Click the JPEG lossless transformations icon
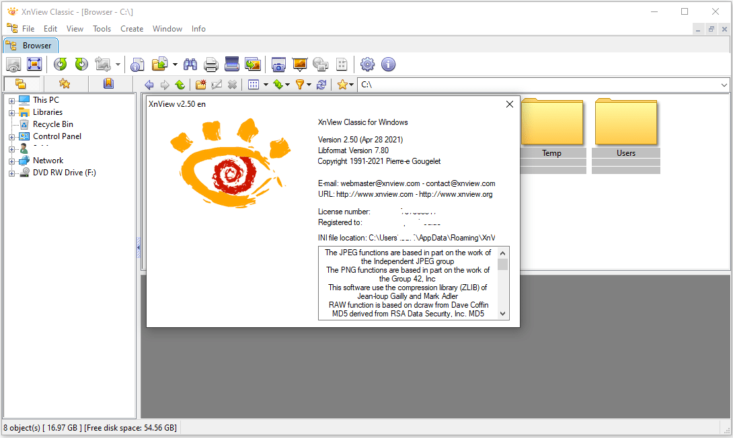This screenshot has height=438, width=733. pos(103,64)
